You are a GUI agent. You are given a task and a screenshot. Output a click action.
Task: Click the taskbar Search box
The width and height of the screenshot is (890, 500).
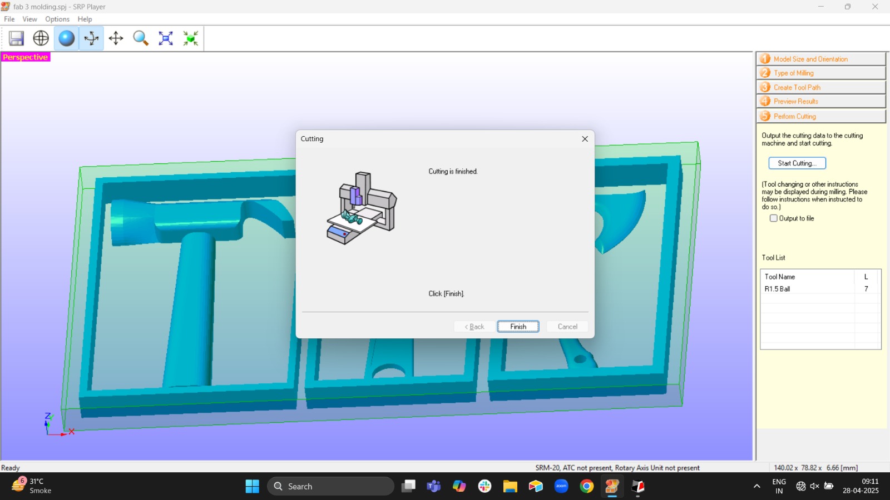(330, 486)
